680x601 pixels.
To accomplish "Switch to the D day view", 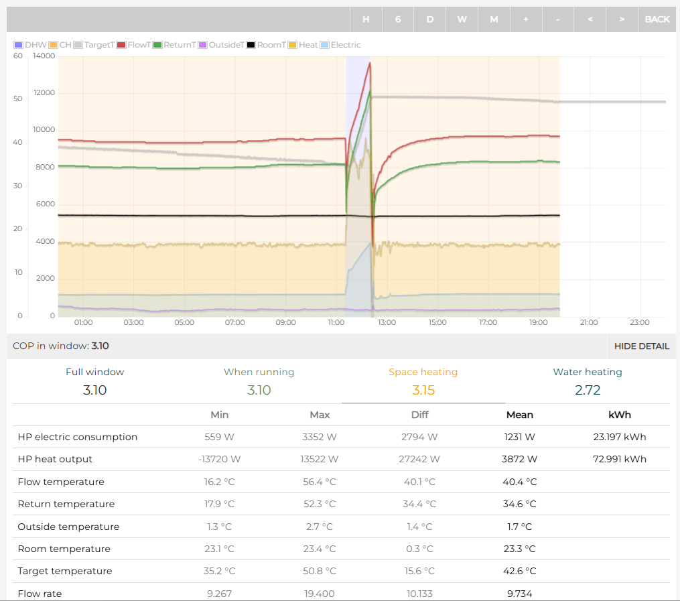I will pos(430,19).
